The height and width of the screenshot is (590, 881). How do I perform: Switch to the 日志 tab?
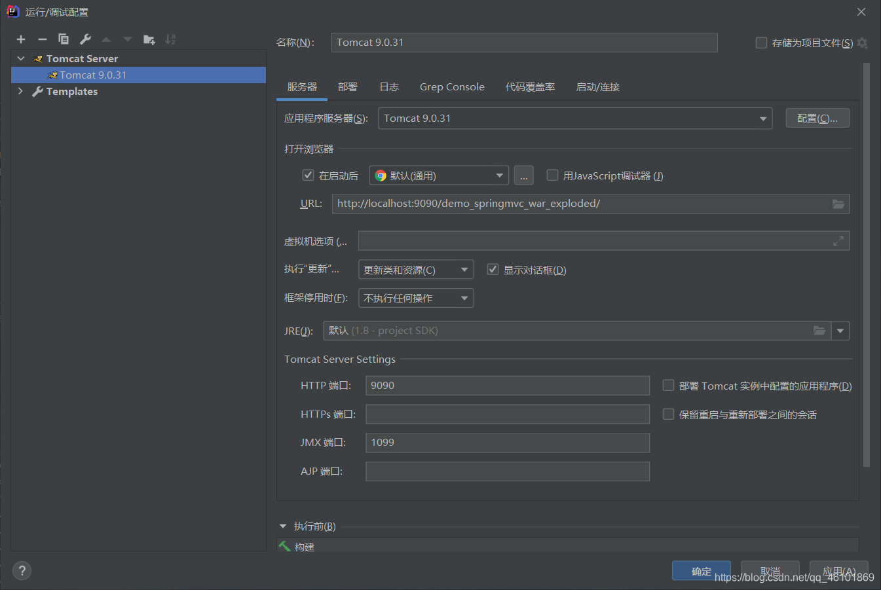click(x=389, y=86)
